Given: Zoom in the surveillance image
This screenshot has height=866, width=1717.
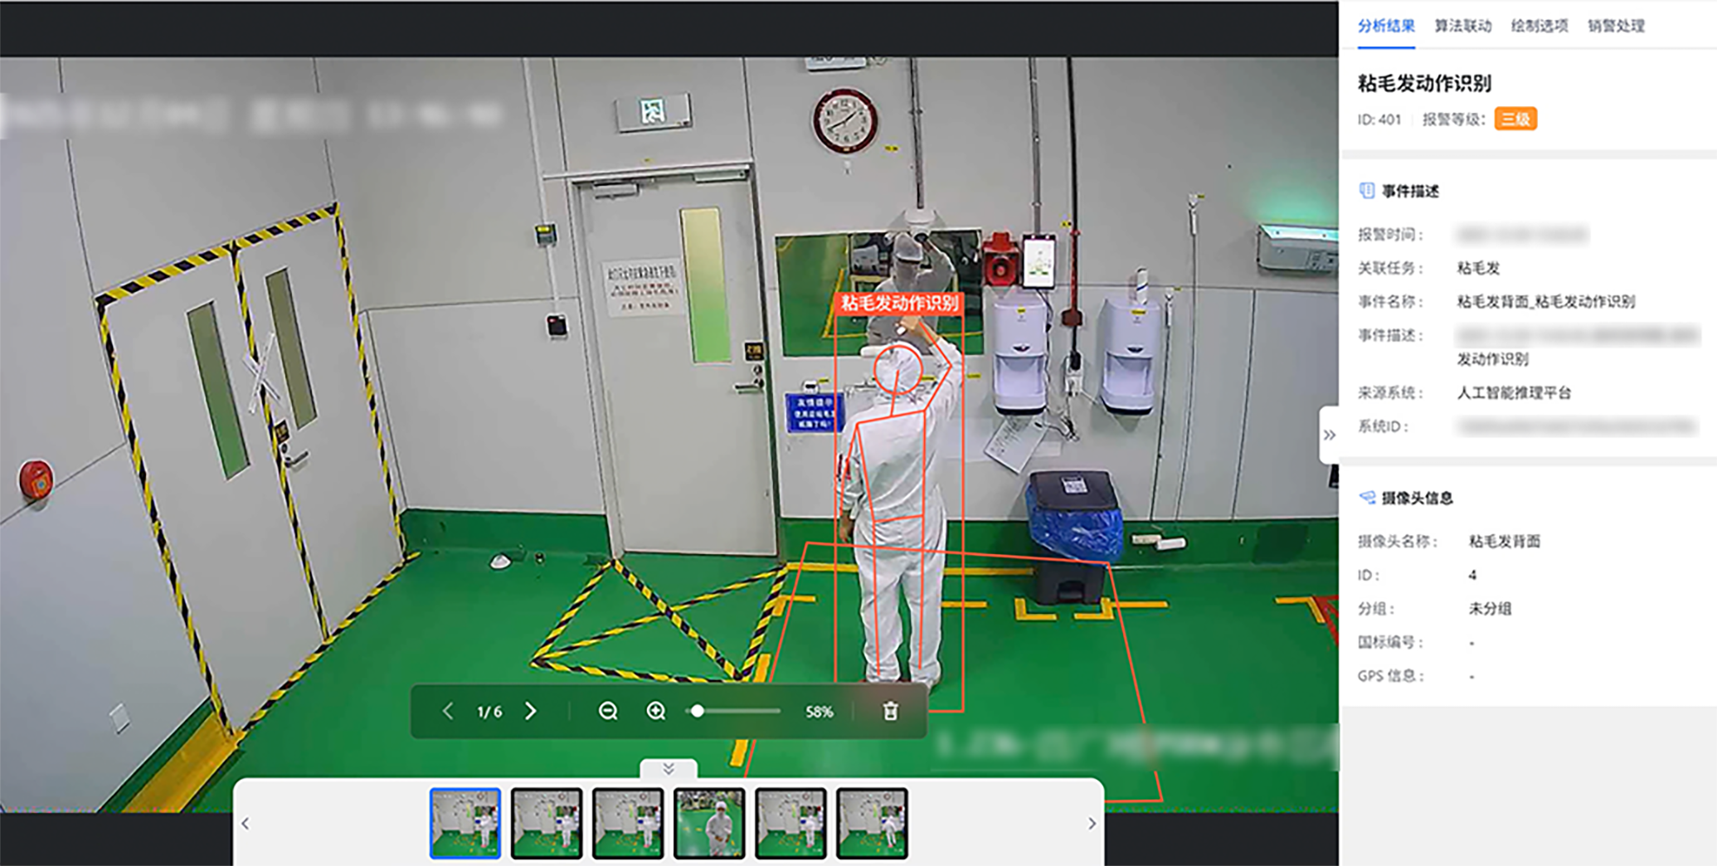Looking at the screenshot, I should 656,712.
